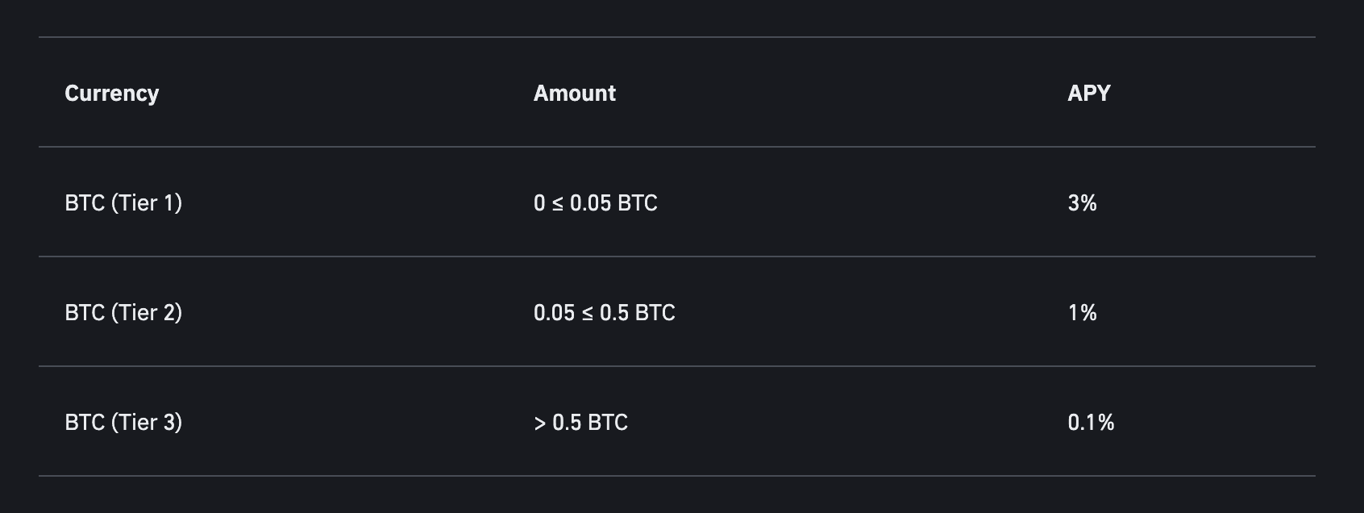Viewport: 1364px width, 513px height.
Task: Click the ≤ symbol in Tier 2 amount
Action: click(588, 314)
